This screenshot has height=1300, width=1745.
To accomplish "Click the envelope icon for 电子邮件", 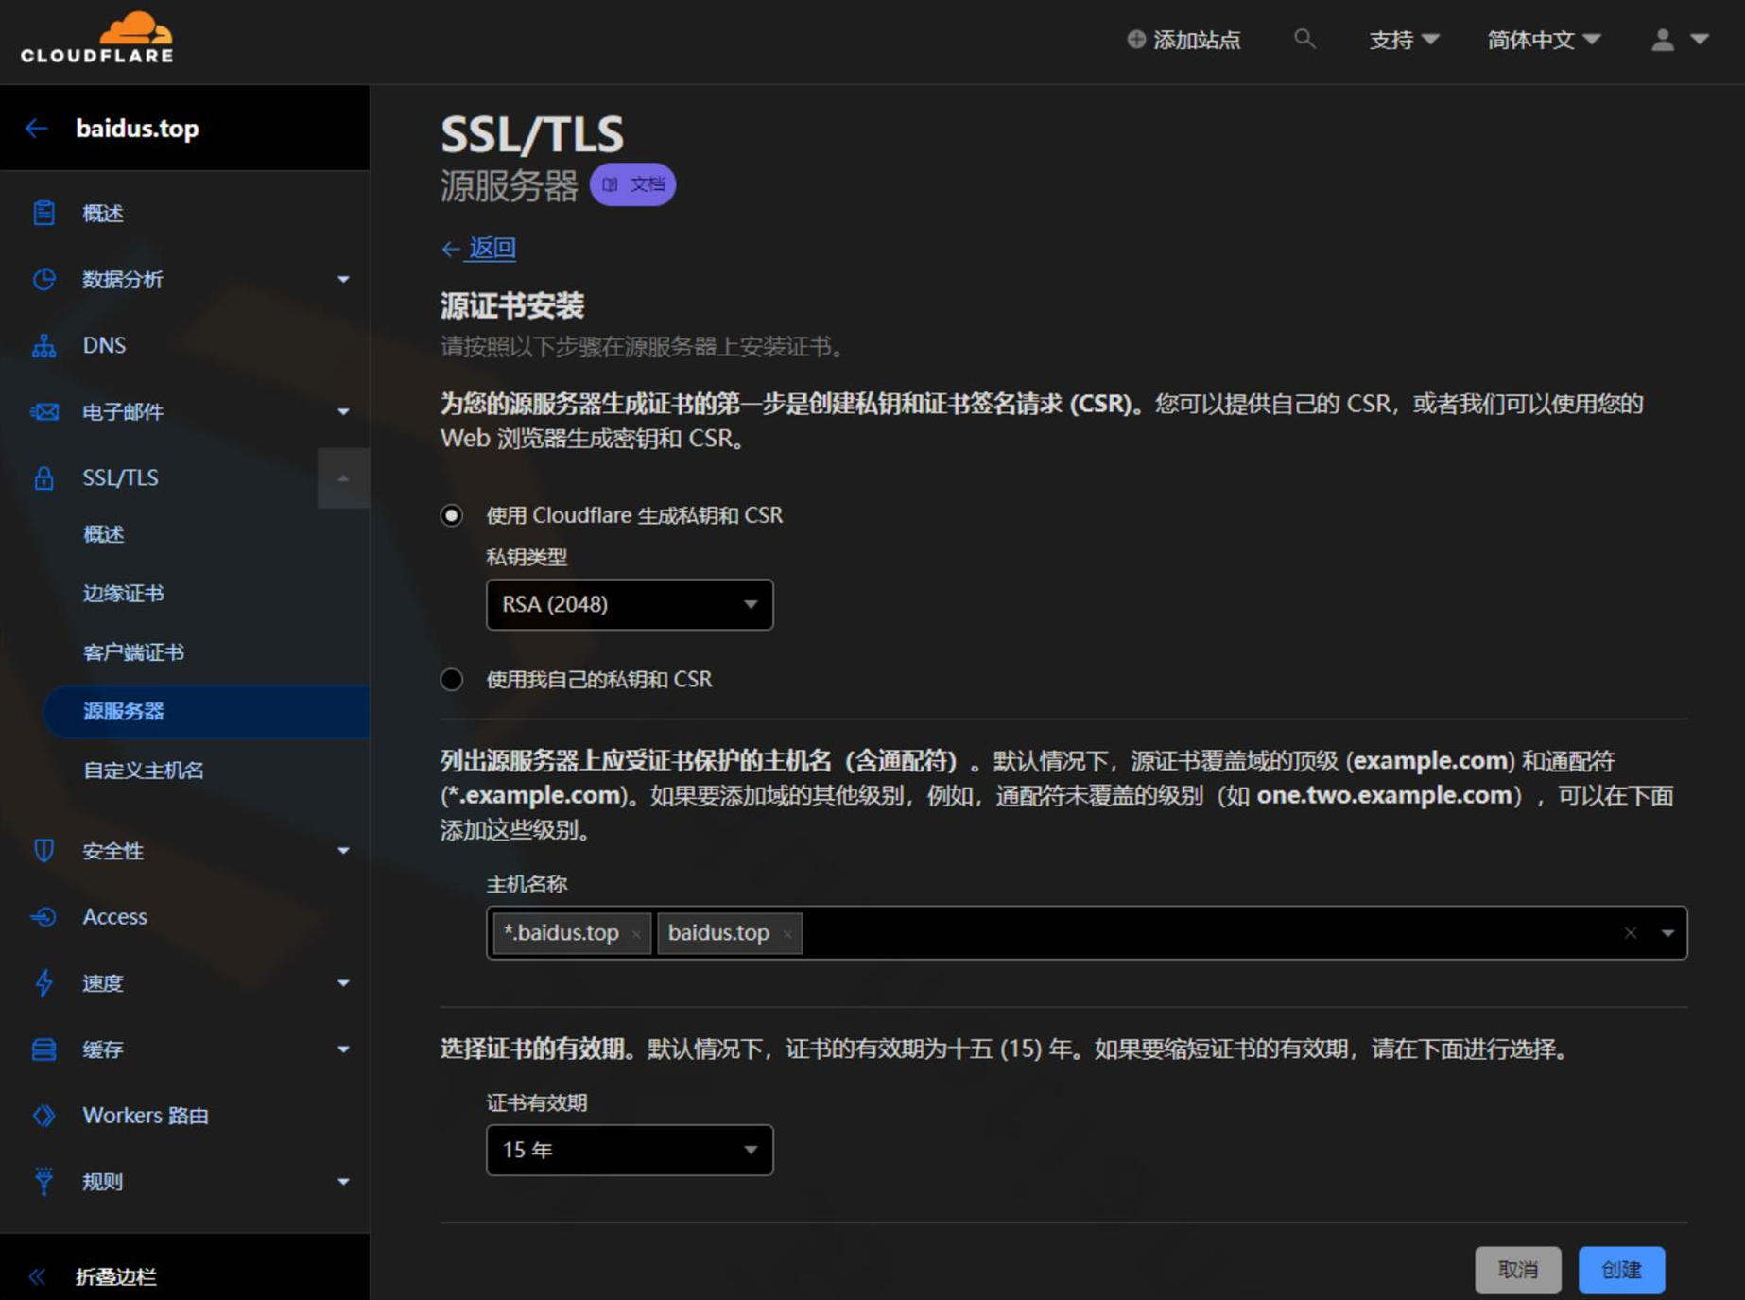I will [43, 411].
